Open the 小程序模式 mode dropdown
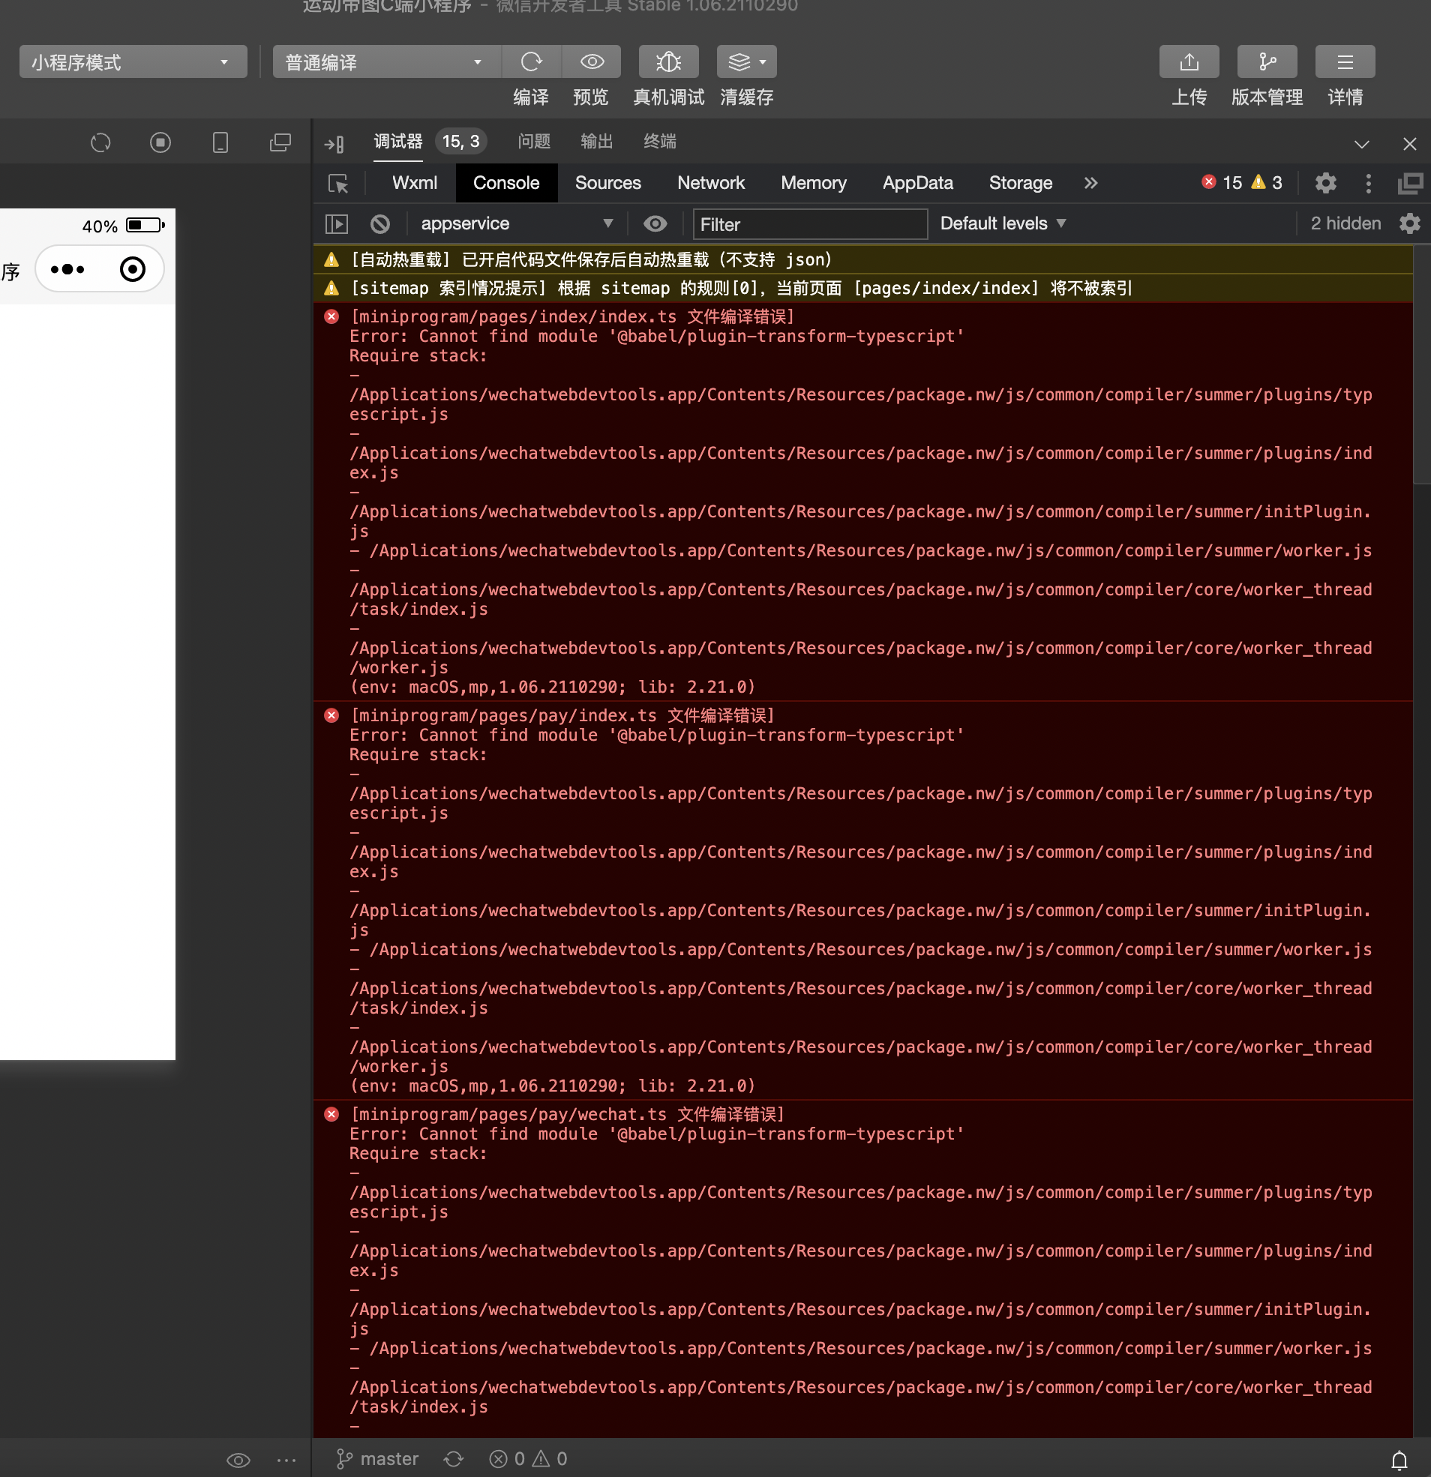Viewport: 1431px width, 1477px height. click(x=133, y=61)
